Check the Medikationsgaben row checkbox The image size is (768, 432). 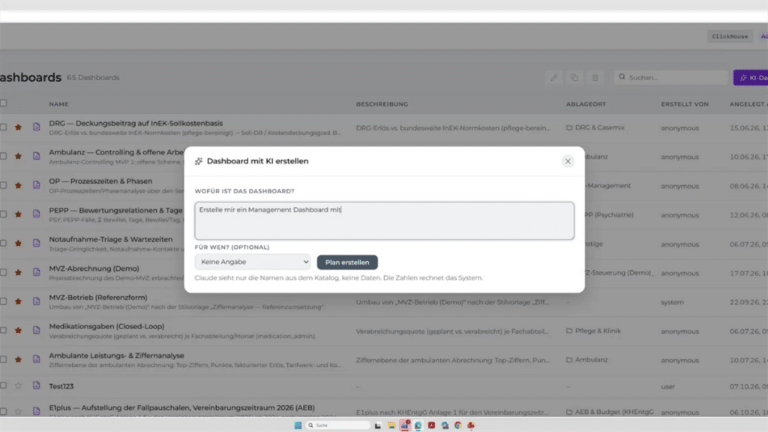[4, 330]
